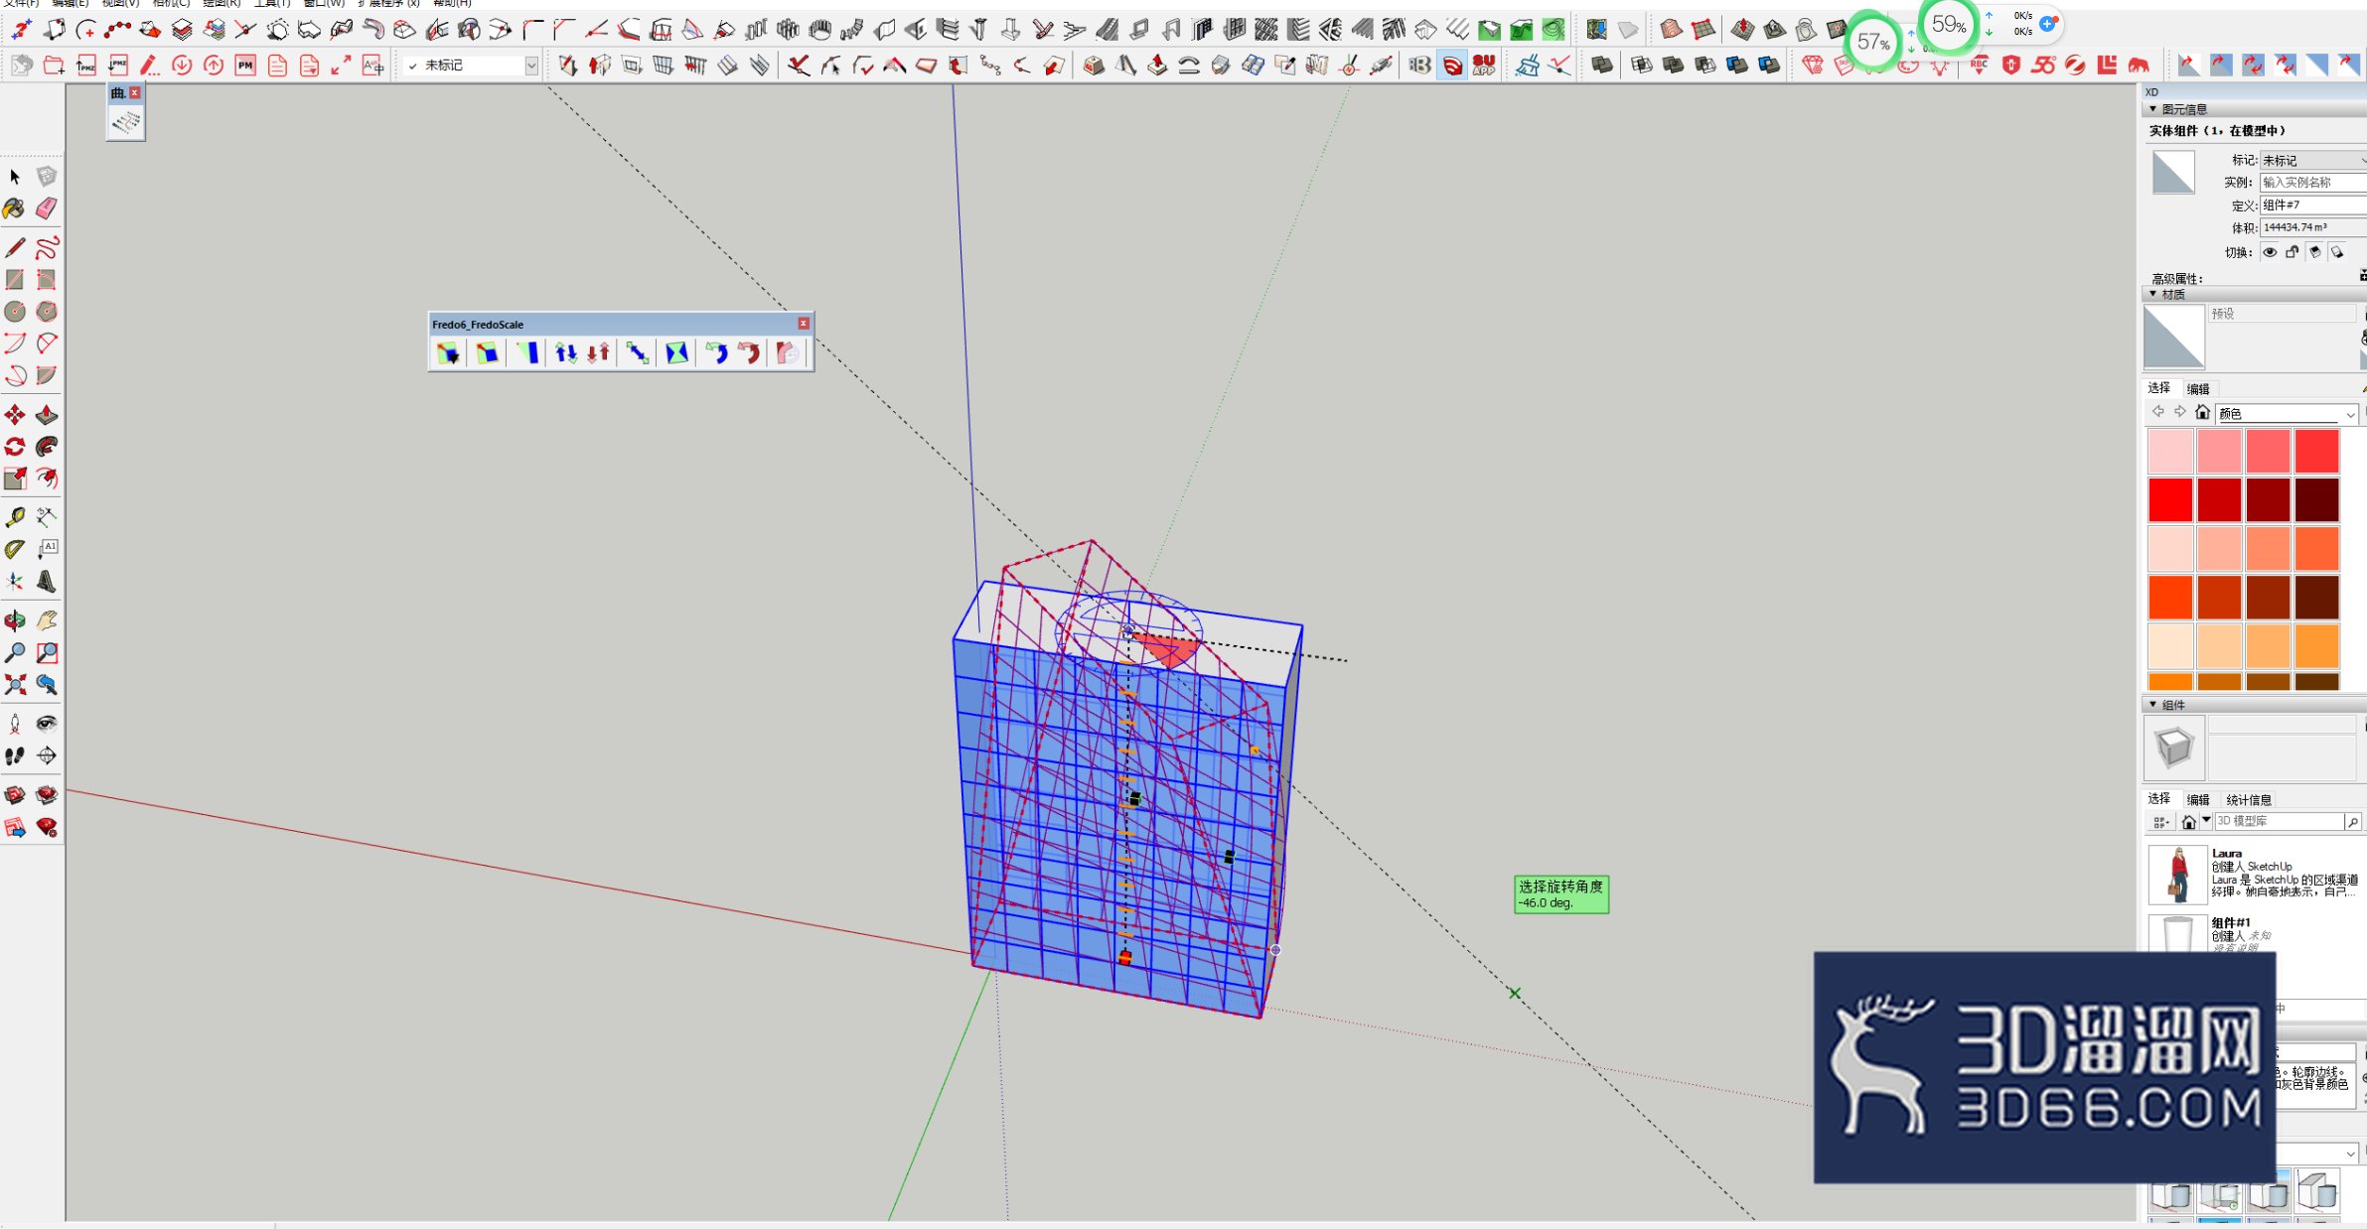2367x1229 pixels.
Task: Pick the pure red color swatch
Action: (x=2170, y=499)
